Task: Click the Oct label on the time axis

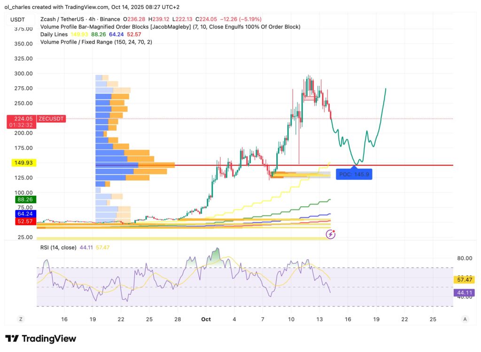Action: click(x=206, y=319)
